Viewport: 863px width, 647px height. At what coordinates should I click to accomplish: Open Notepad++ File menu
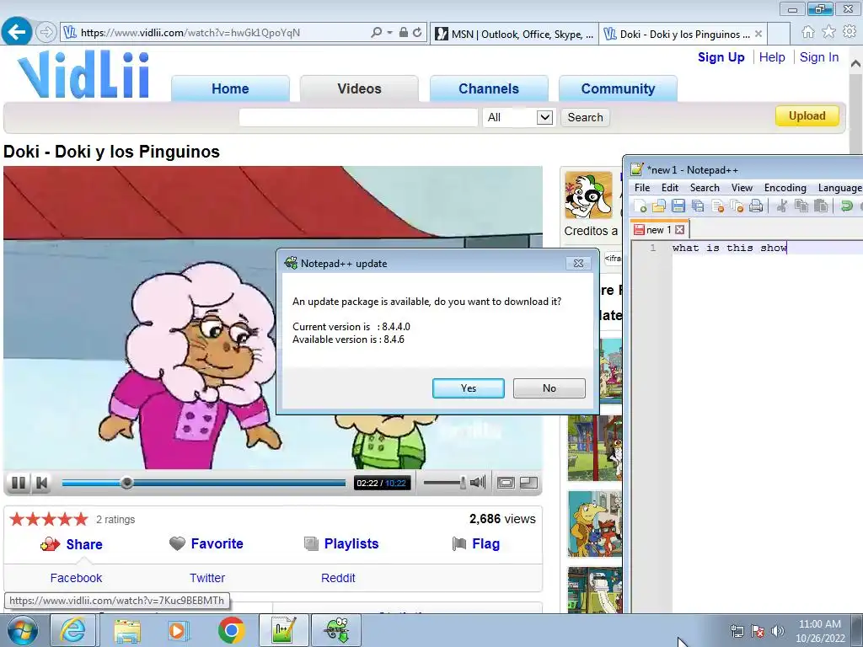pyautogui.click(x=641, y=188)
